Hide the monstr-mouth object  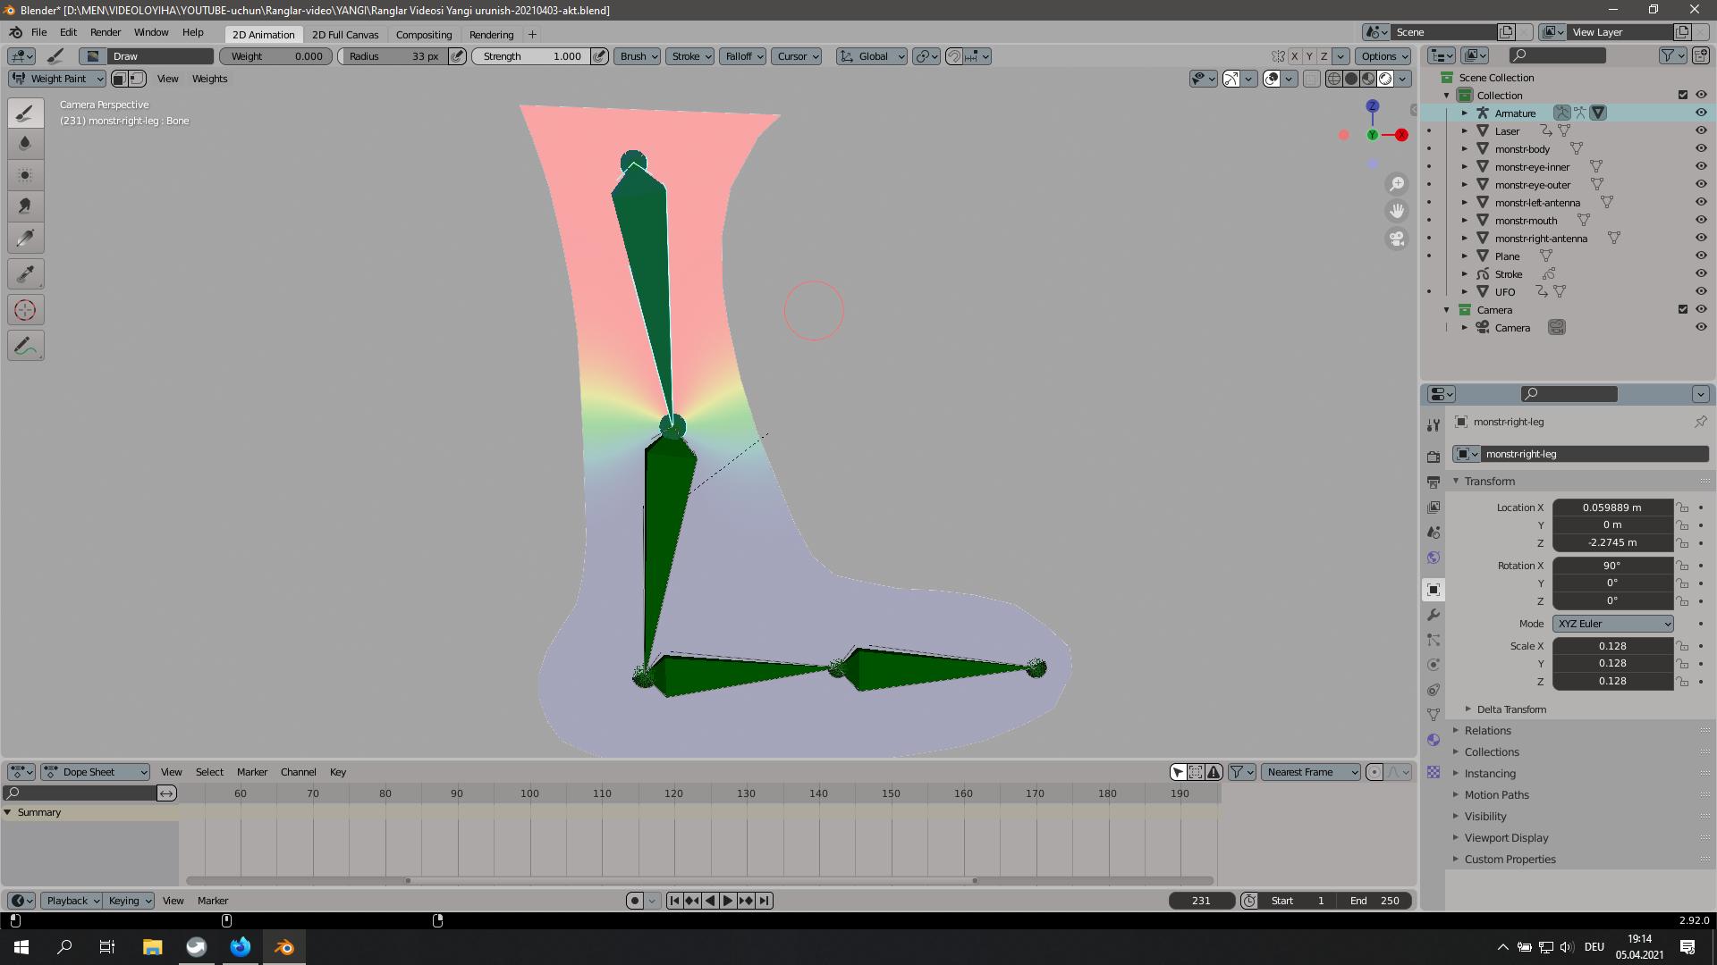tap(1701, 220)
